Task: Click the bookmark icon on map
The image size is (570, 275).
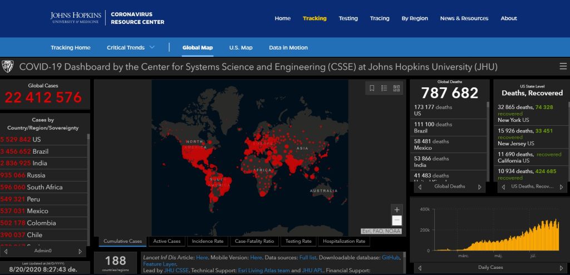Action: coord(372,88)
